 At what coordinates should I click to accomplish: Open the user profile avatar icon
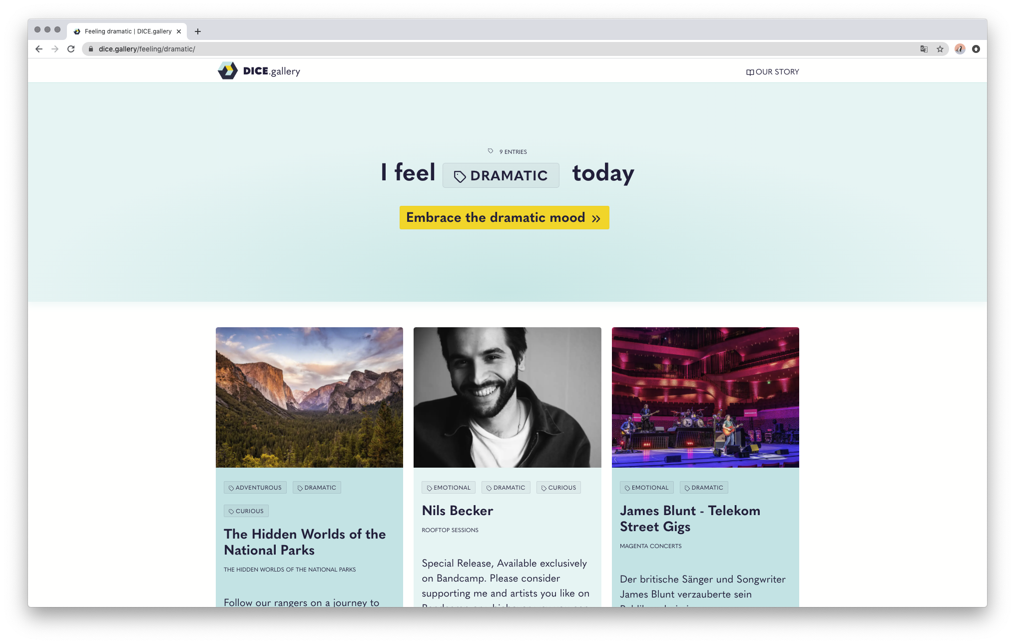point(960,49)
